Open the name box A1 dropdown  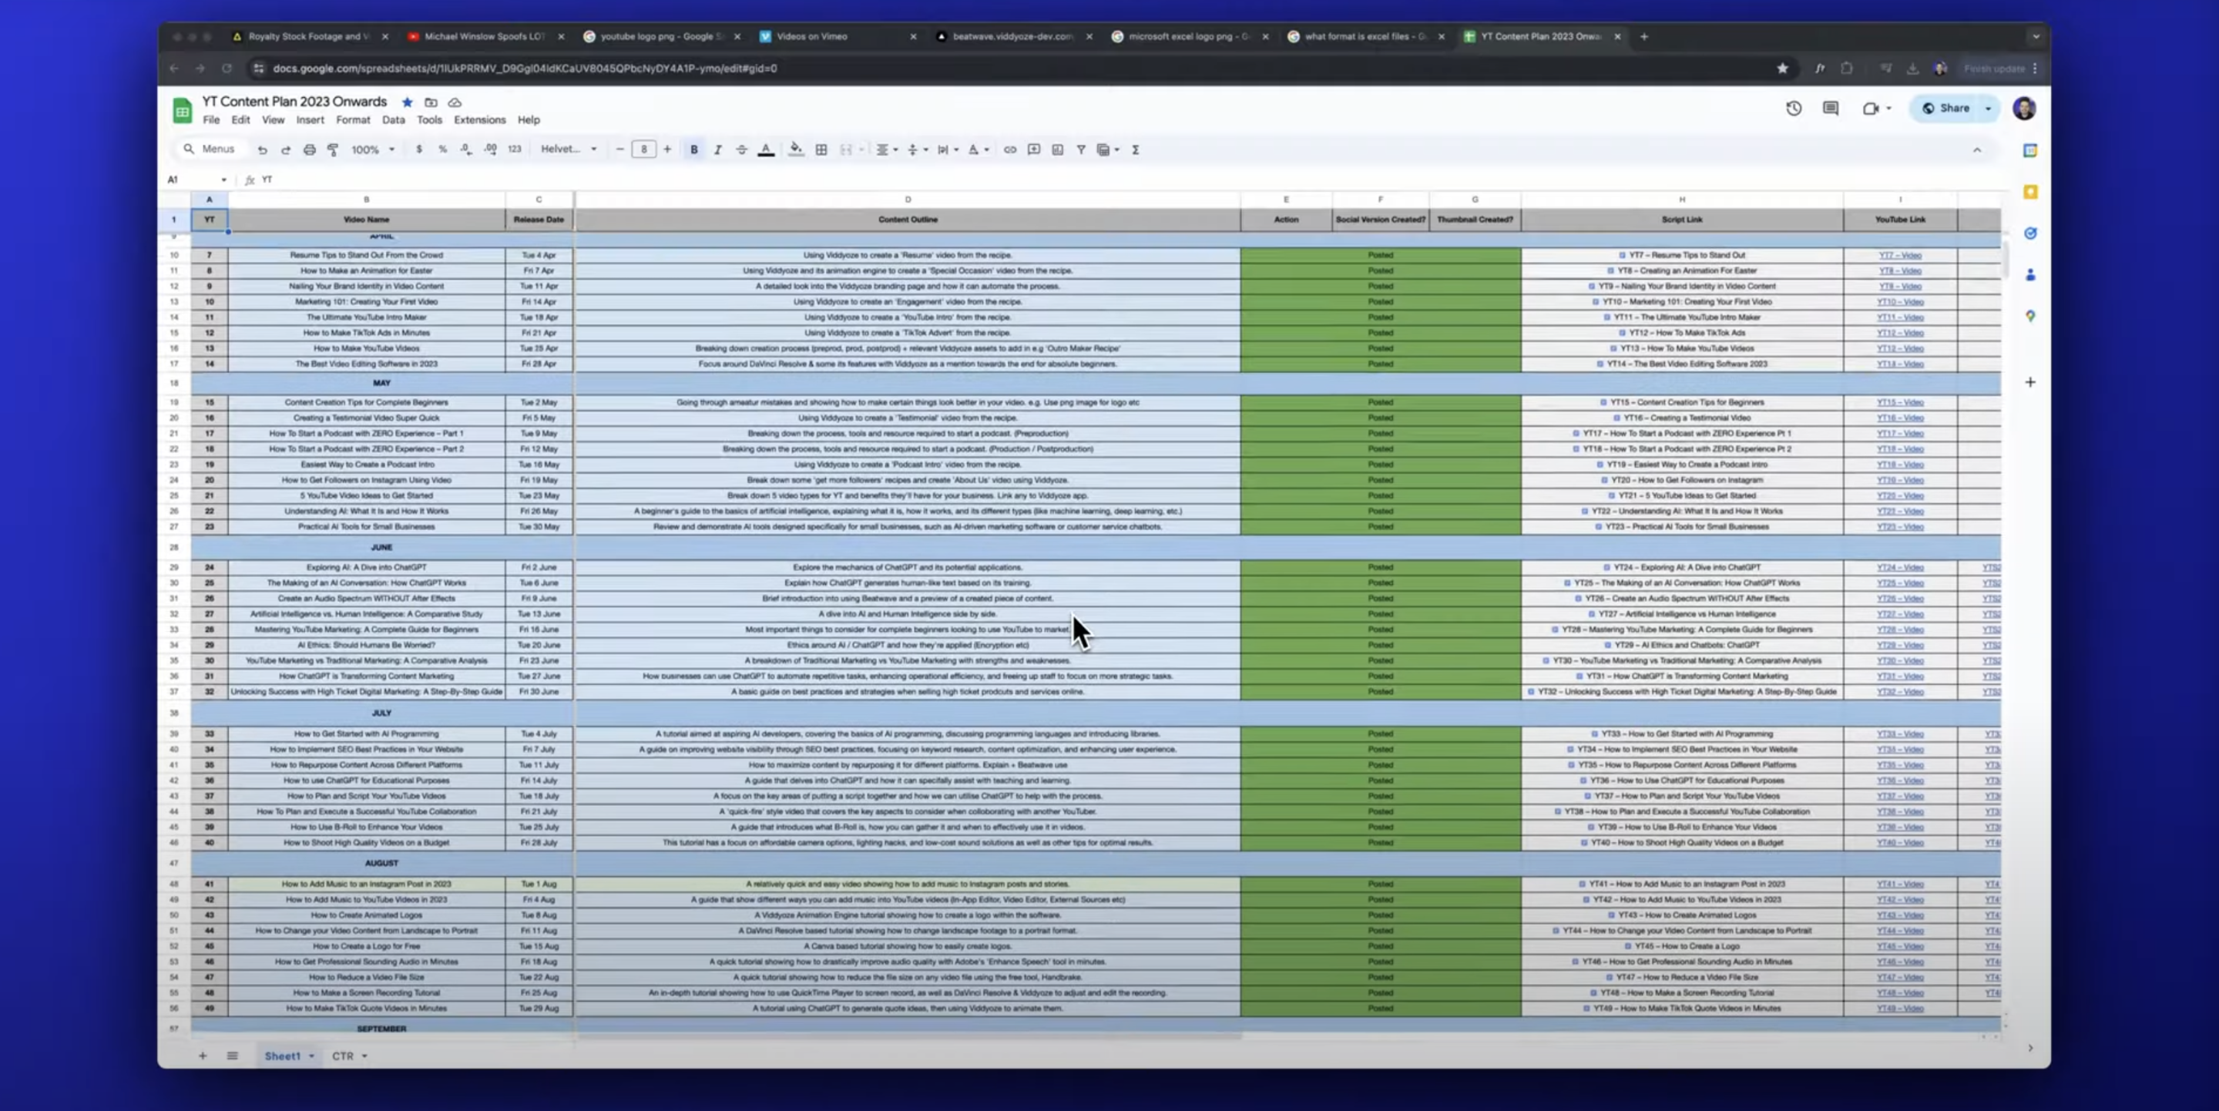pyautogui.click(x=223, y=180)
